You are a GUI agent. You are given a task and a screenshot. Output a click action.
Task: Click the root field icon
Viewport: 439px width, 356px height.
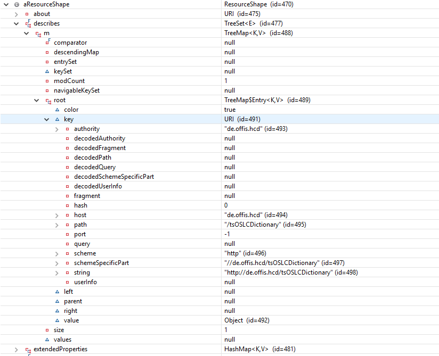point(48,101)
